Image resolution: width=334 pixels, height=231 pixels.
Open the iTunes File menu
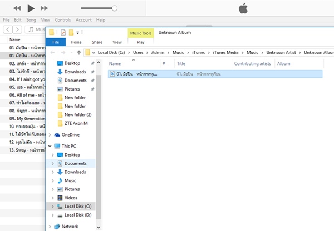[6, 20]
